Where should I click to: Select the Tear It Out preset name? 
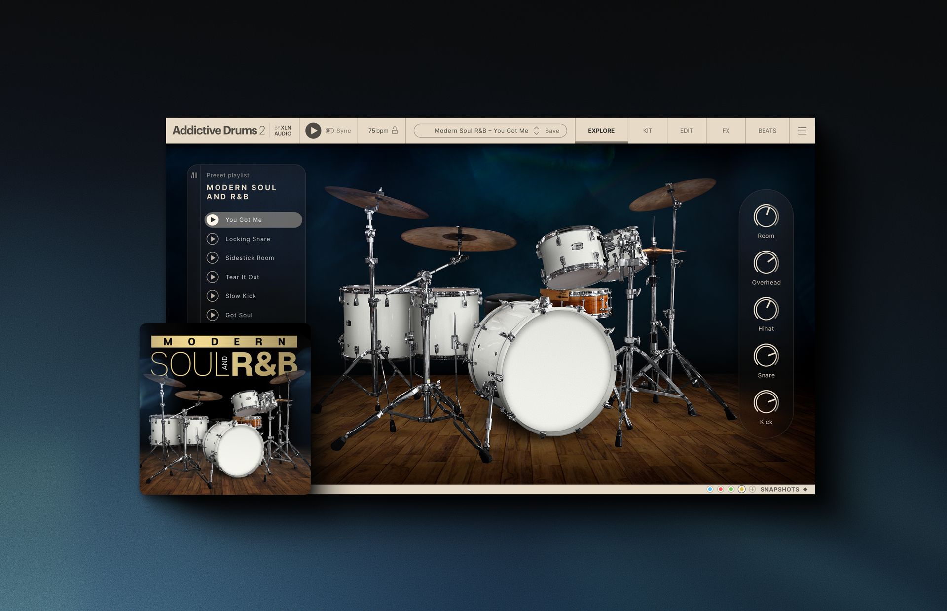click(x=242, y=277)
